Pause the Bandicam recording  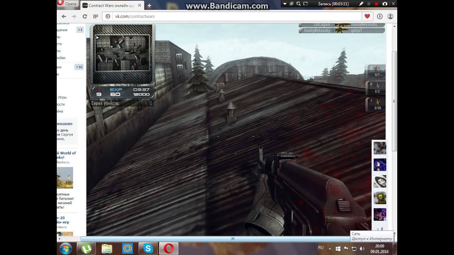pos(369,4)
